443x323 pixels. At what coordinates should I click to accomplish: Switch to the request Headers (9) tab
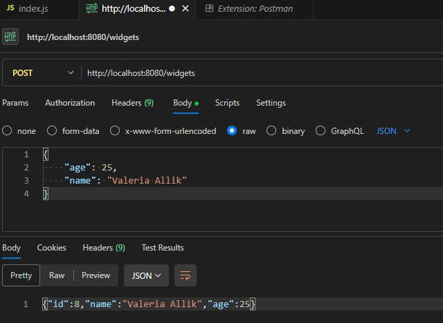tap(132, 103)
